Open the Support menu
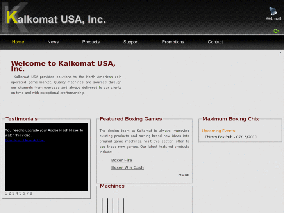The width and height of the screenshot is (284, 213). click(x=131, y=42)
